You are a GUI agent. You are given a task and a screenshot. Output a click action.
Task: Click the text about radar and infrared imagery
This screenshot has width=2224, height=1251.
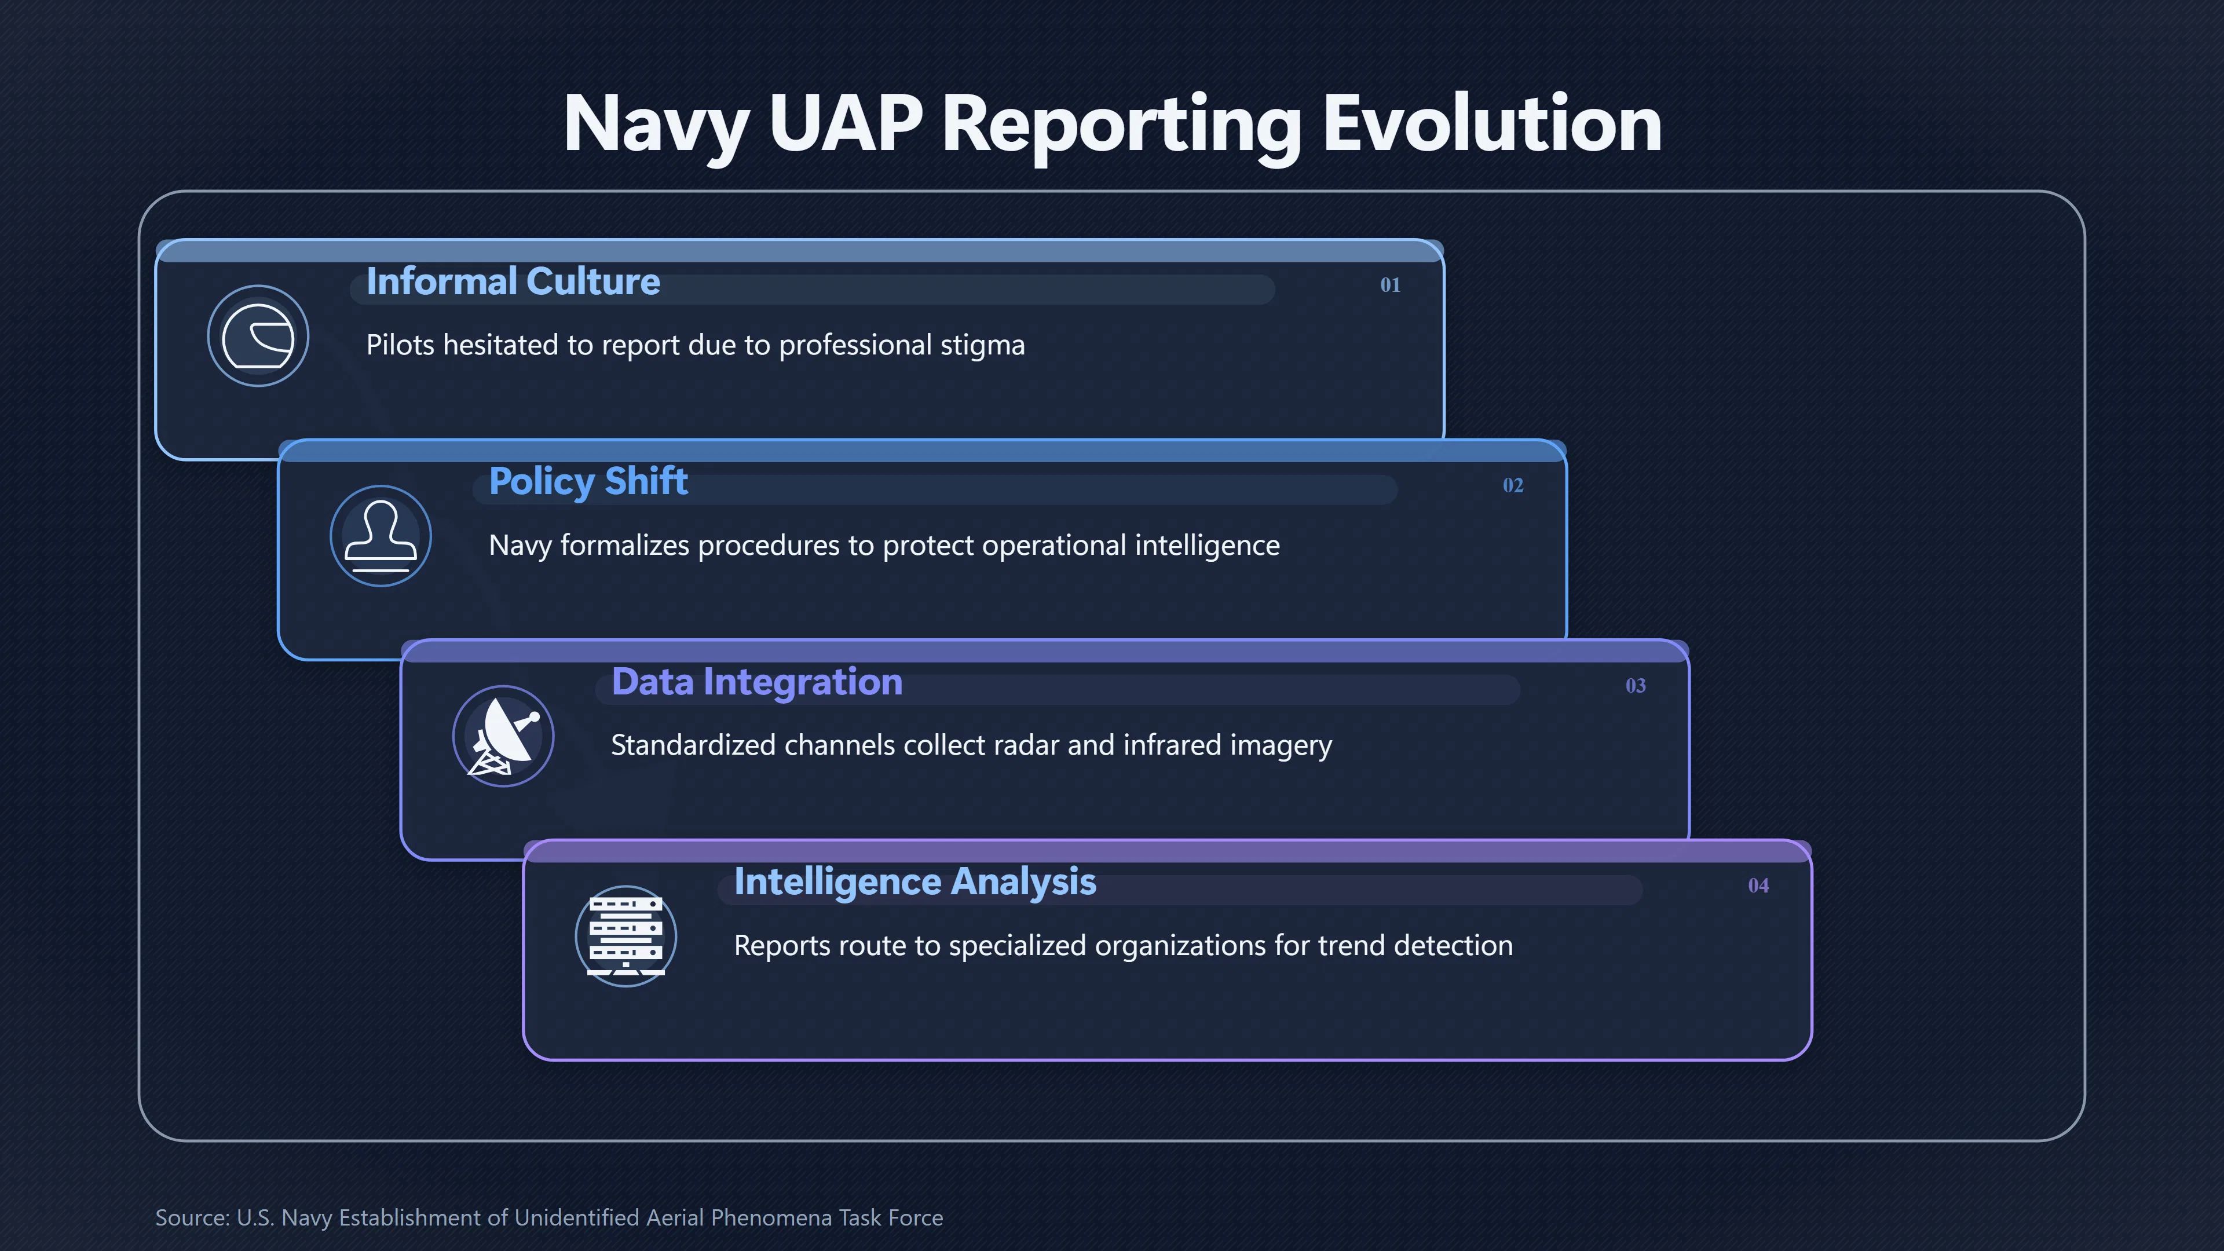(971, 745)
